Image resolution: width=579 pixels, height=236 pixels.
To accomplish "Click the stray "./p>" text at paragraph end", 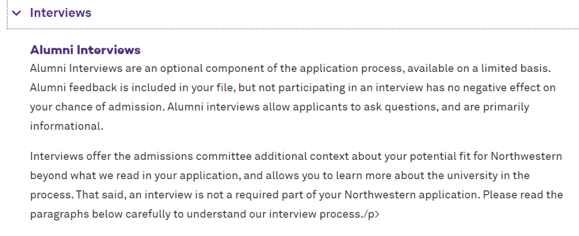I will (369, 214).
